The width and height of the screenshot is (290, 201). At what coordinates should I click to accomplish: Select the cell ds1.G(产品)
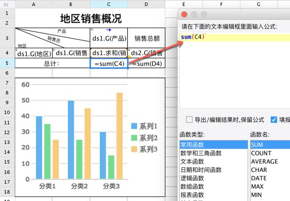coord(109,38)
